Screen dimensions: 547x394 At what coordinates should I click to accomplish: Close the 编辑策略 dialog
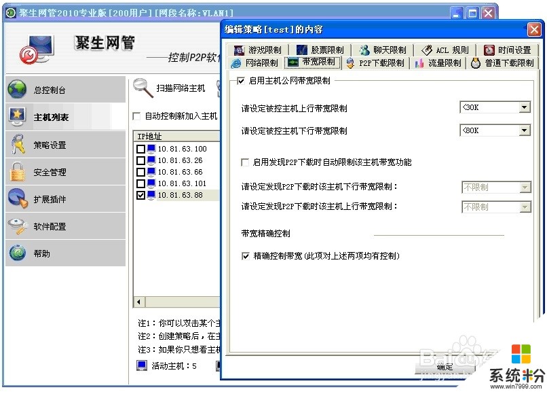pos(533,29)
